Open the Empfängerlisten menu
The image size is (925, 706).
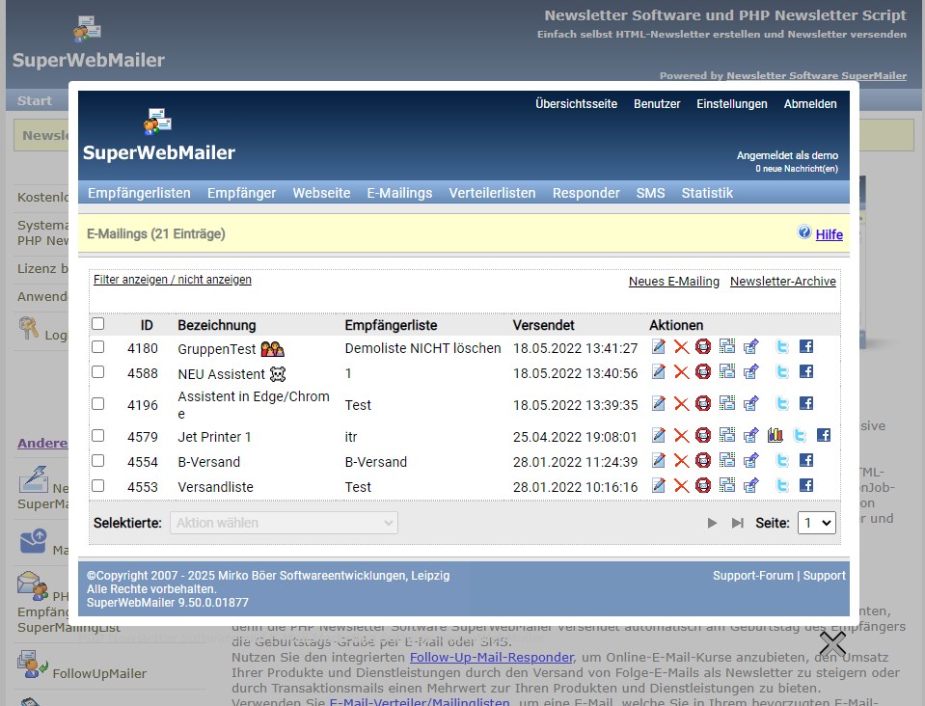coord(139,193)
